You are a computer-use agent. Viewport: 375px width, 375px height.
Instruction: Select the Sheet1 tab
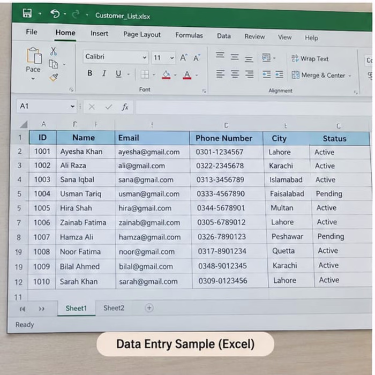coord(76,308)
